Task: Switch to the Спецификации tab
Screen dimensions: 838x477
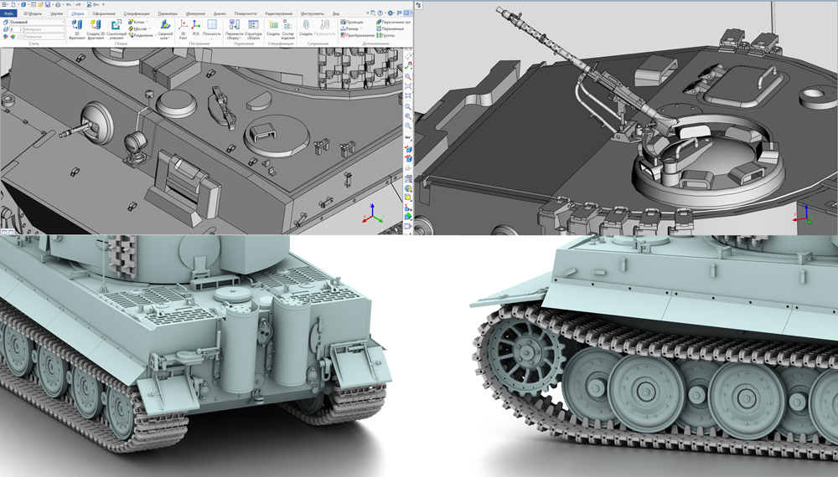Action: tap(137, 13)
